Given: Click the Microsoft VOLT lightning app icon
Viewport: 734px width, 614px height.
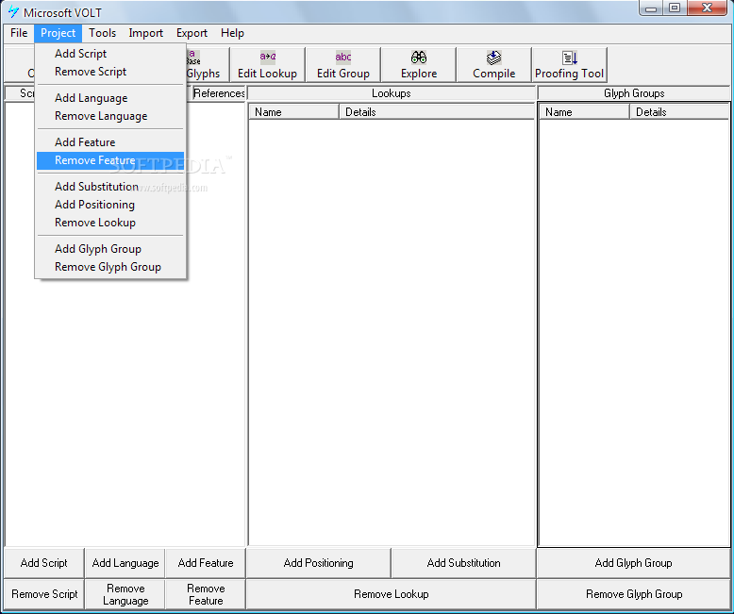Looking at the screenshot, I should point(13,12).
